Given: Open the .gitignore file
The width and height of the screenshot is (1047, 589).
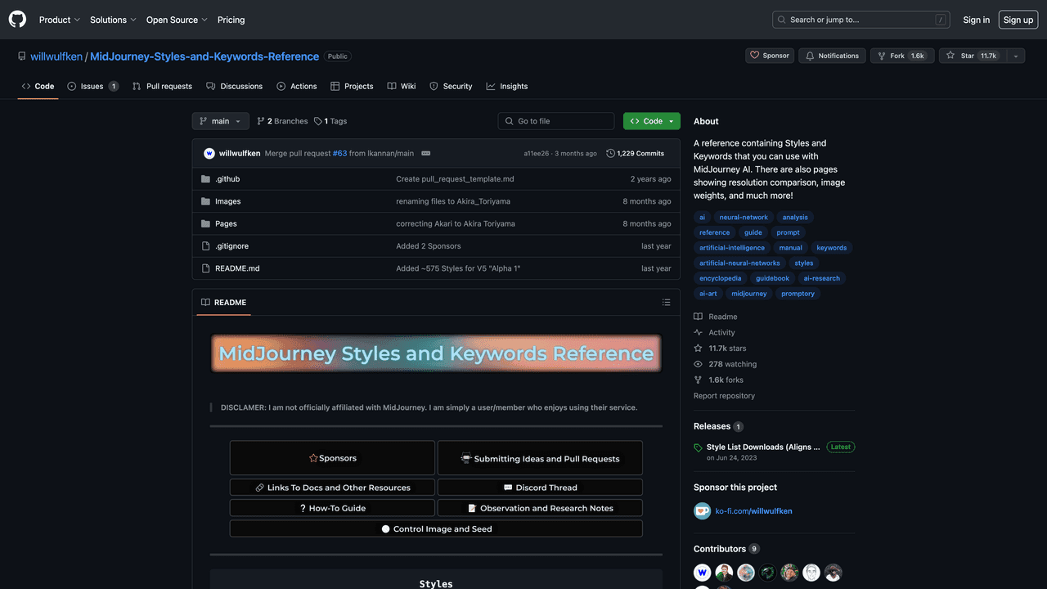Looking at the screenshot, I should pos(231,246).
